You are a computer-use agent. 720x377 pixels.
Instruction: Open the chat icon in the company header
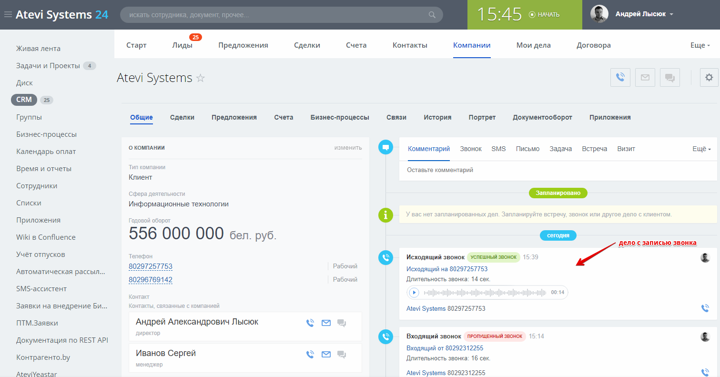click(669, 77)
